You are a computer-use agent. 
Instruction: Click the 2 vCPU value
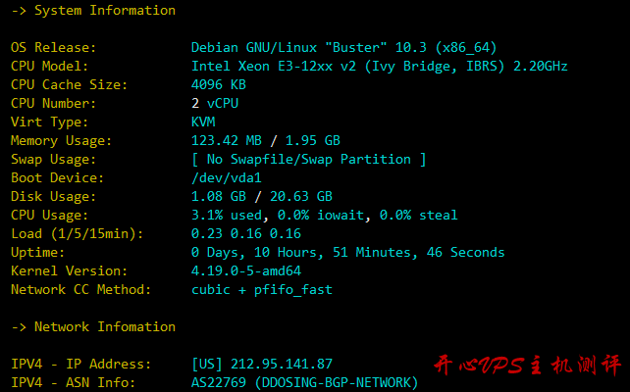click(x=215, y=104)
